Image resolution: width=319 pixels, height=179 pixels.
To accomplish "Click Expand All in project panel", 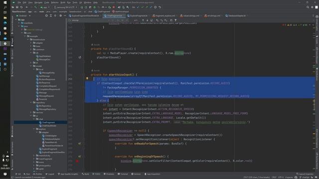I will click(x=51, y=15).
